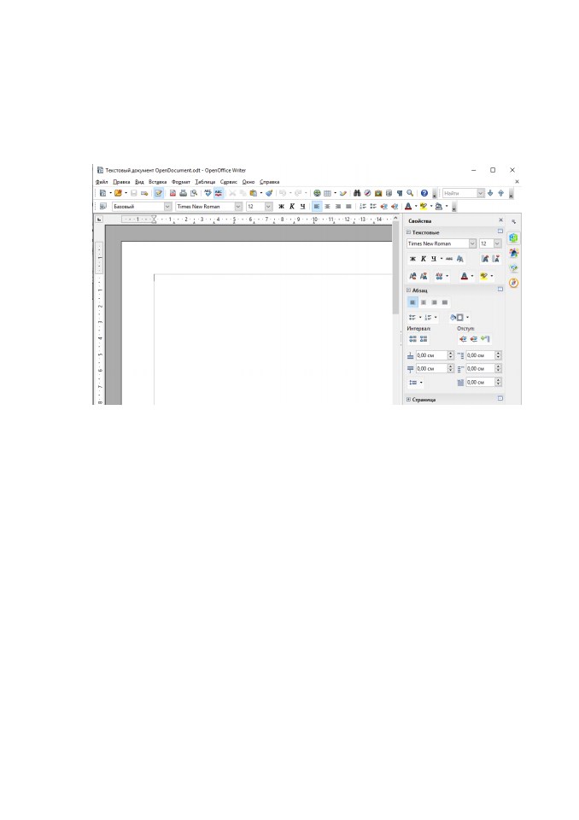The height and width of the screenshot is (820, 579).
Task: Expand the Страница section in sidebar
Action: (x=409, y=400)
